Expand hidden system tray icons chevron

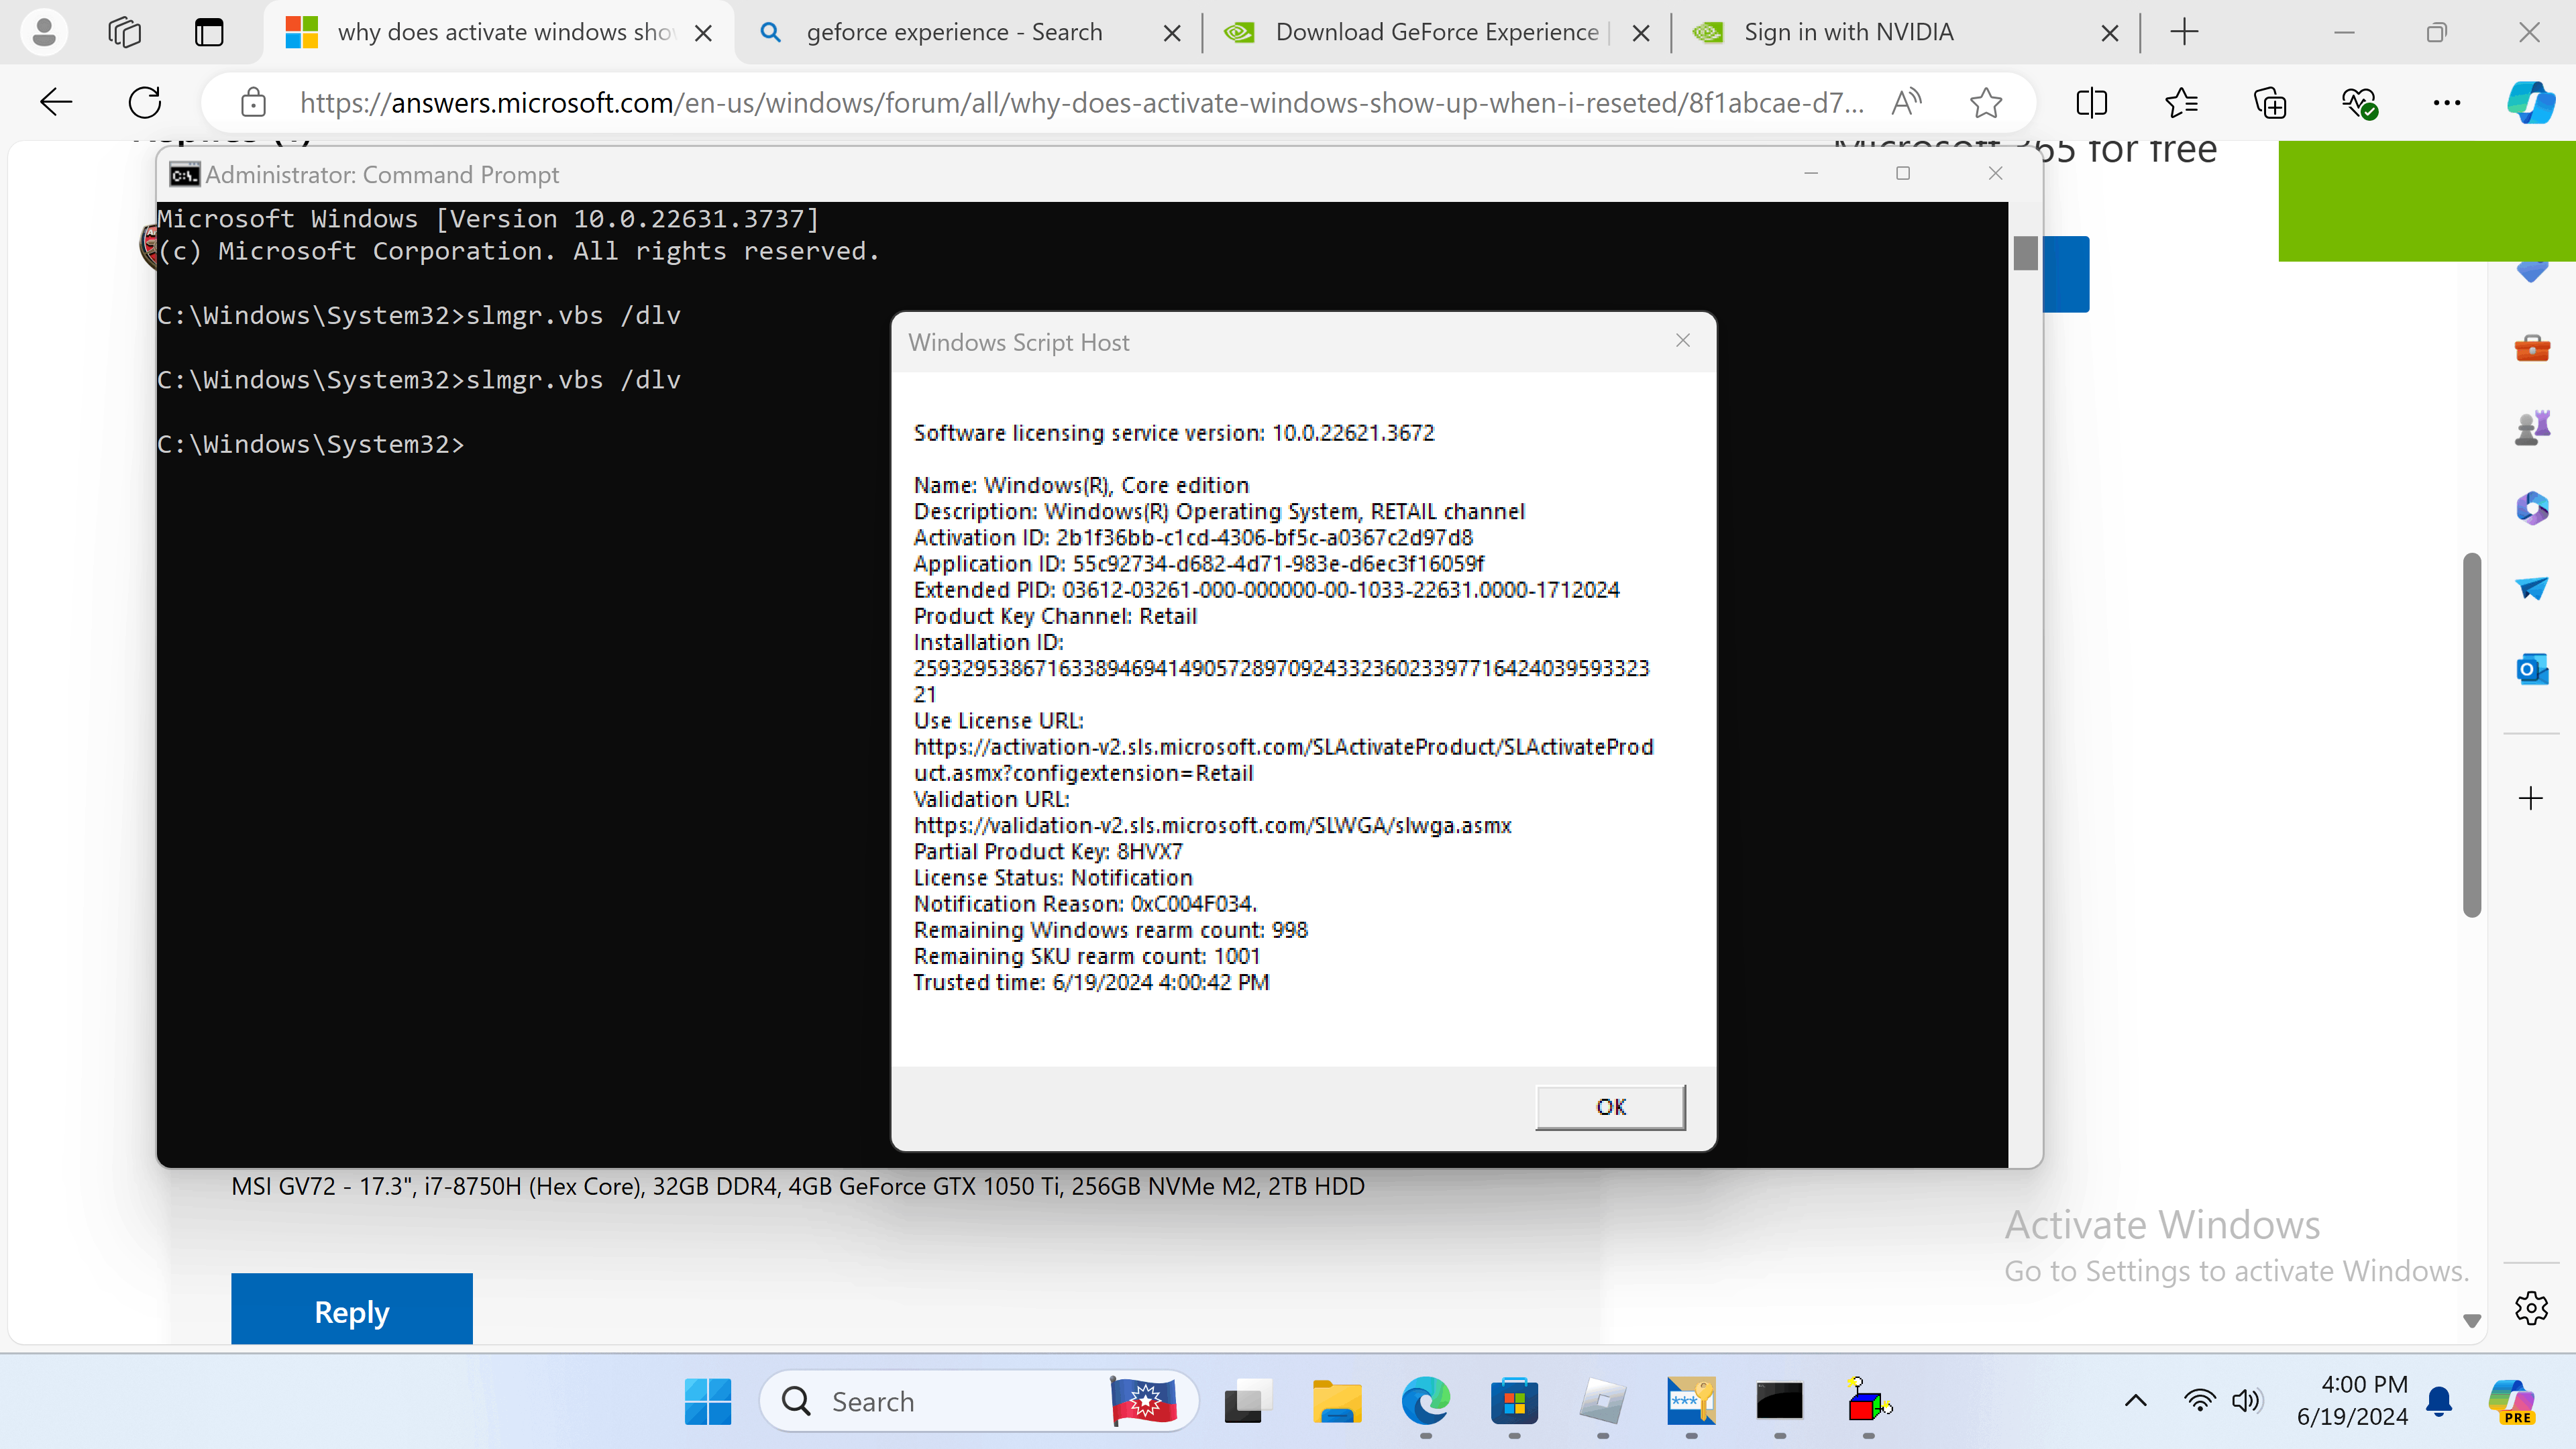[2135, 1401]
